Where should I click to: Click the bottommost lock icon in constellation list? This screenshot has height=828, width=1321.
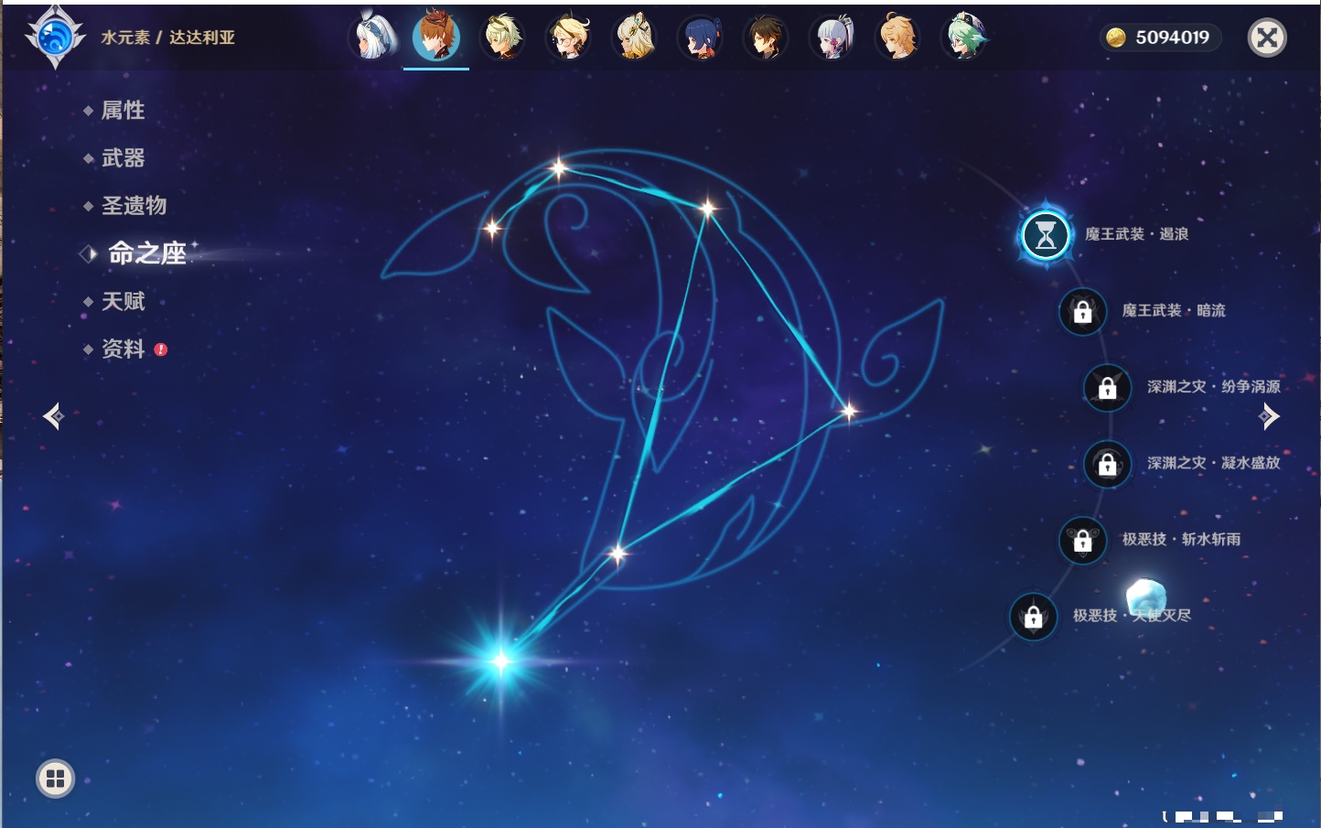point(1033,616)
